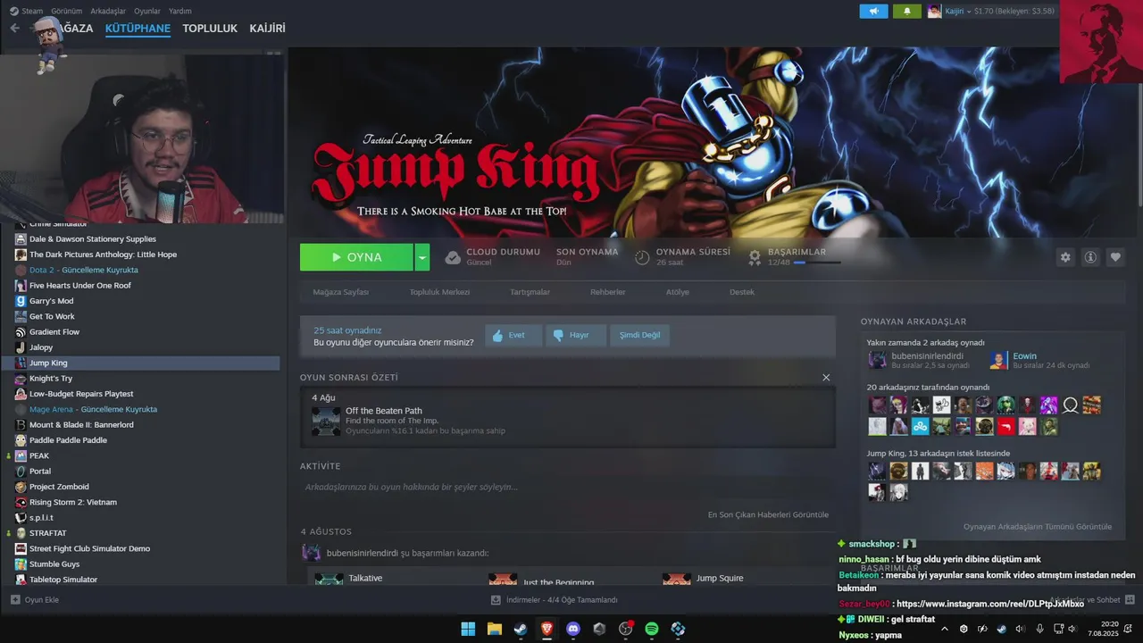Click the cloud status icon
The height and width of the screenshot is (643, 1143).
[x=453, y=257]
